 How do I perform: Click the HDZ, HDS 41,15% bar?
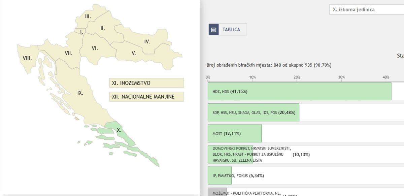pos(299,91)
